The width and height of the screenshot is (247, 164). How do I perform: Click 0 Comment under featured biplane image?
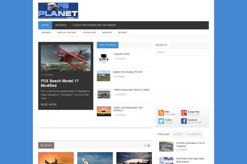point(48,75)
